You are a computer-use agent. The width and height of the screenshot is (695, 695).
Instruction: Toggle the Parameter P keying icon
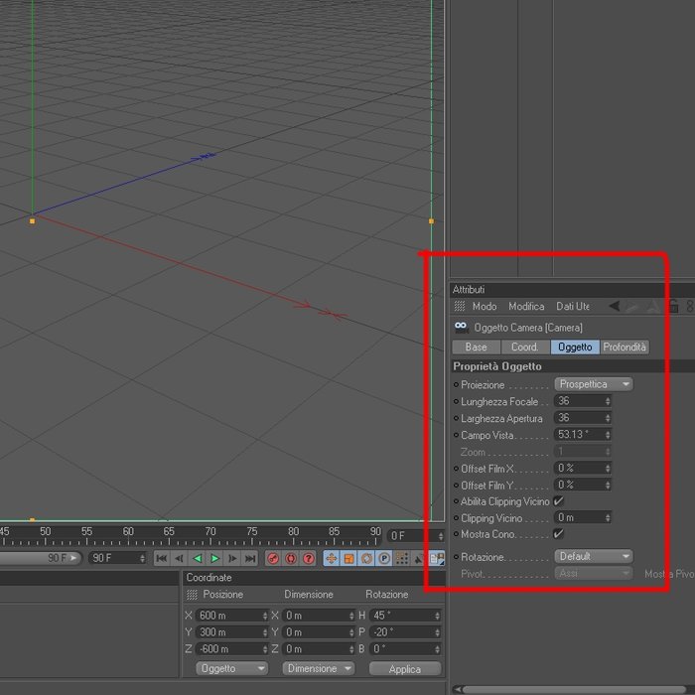384,558
